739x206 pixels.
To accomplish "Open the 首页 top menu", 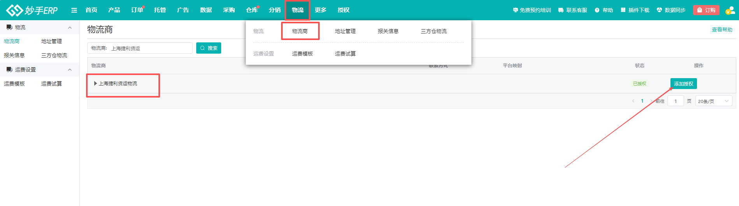I will [91, 10].
